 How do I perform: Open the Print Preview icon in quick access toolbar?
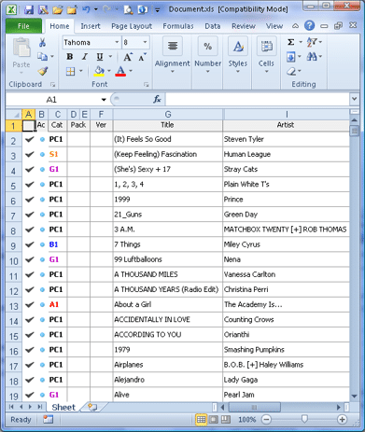pyautogui.click(x=128, y=9)
